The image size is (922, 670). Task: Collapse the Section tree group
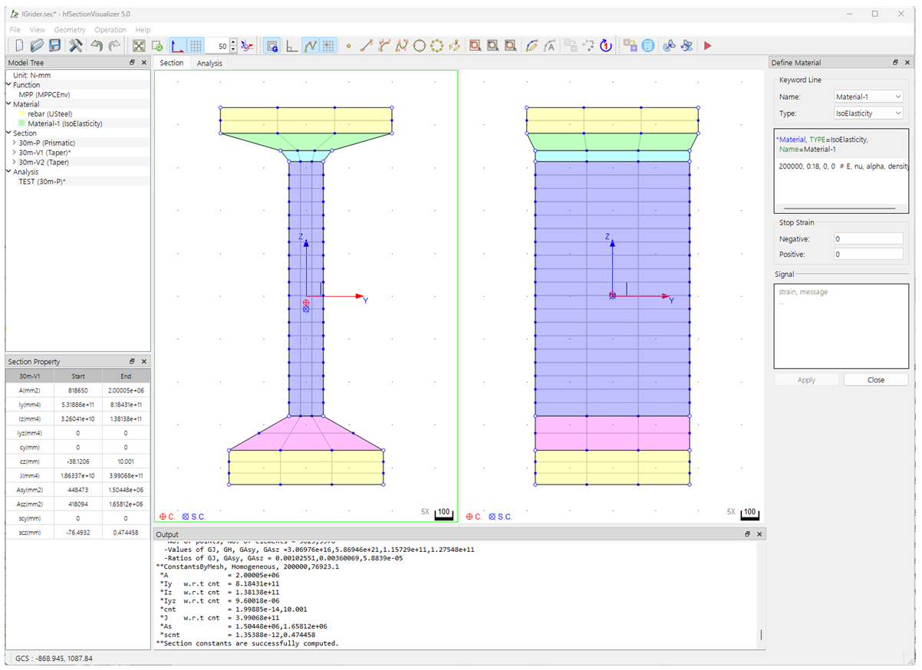point(9,133)
